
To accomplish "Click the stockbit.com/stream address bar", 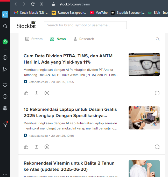I will tap(75, 4).
